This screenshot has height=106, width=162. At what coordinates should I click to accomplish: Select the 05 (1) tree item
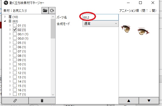pos(22,43)
